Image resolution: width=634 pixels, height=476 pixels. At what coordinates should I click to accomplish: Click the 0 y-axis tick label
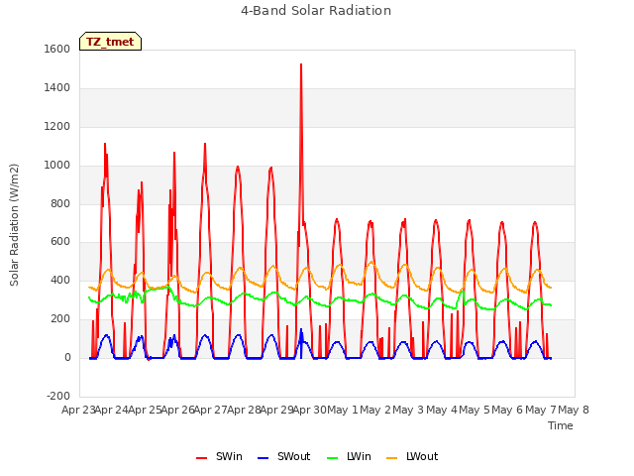[x=67, y=358]
